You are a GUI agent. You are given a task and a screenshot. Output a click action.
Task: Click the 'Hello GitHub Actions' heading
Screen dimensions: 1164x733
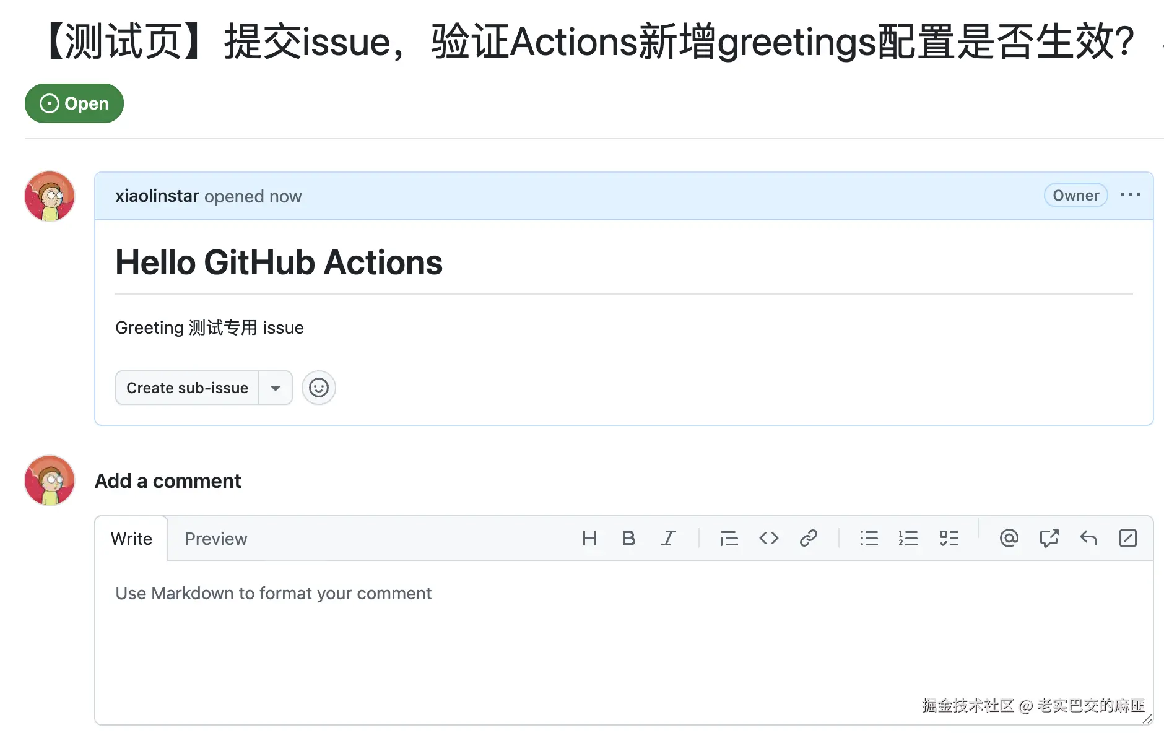click(279, 262)
